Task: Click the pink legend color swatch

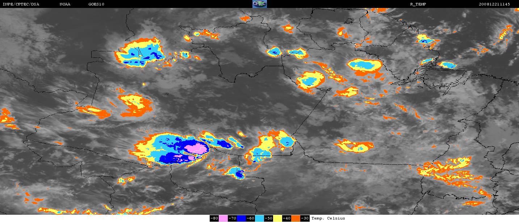Action: point(223,218)
